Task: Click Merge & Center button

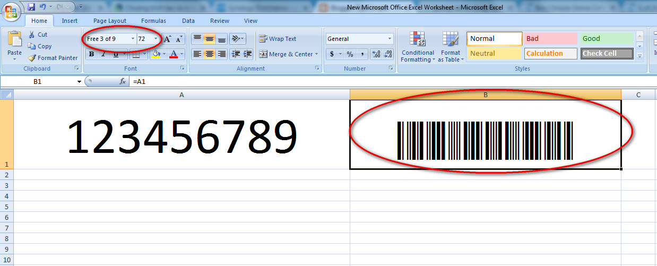Action: pyautogui.click(x=286, y=54)
